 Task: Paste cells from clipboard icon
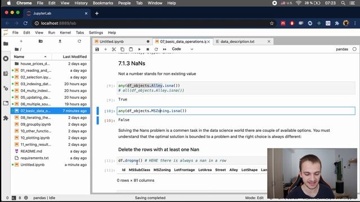point(131,49)
